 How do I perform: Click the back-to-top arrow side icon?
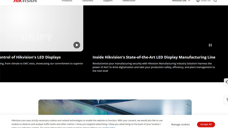pyautogui.click(x=226, y=100)
